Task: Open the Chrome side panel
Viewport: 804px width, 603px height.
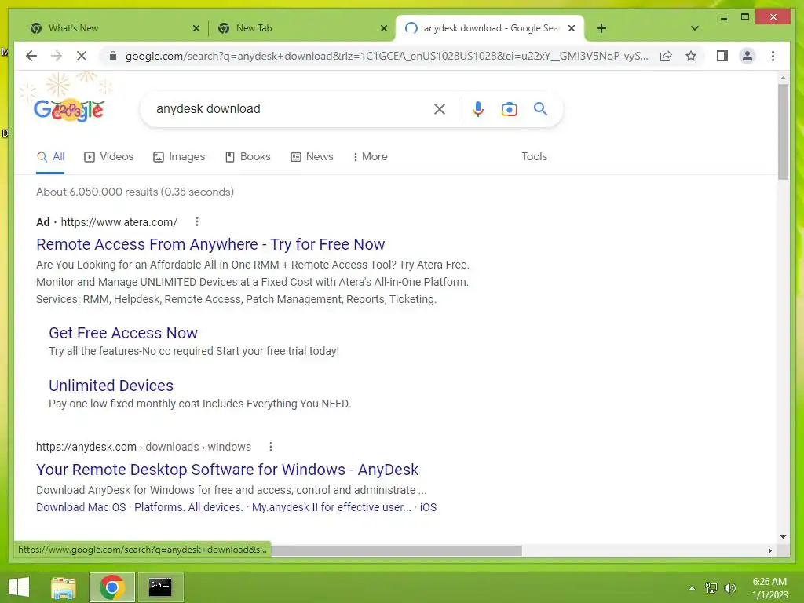Action: tap(722, 56)
